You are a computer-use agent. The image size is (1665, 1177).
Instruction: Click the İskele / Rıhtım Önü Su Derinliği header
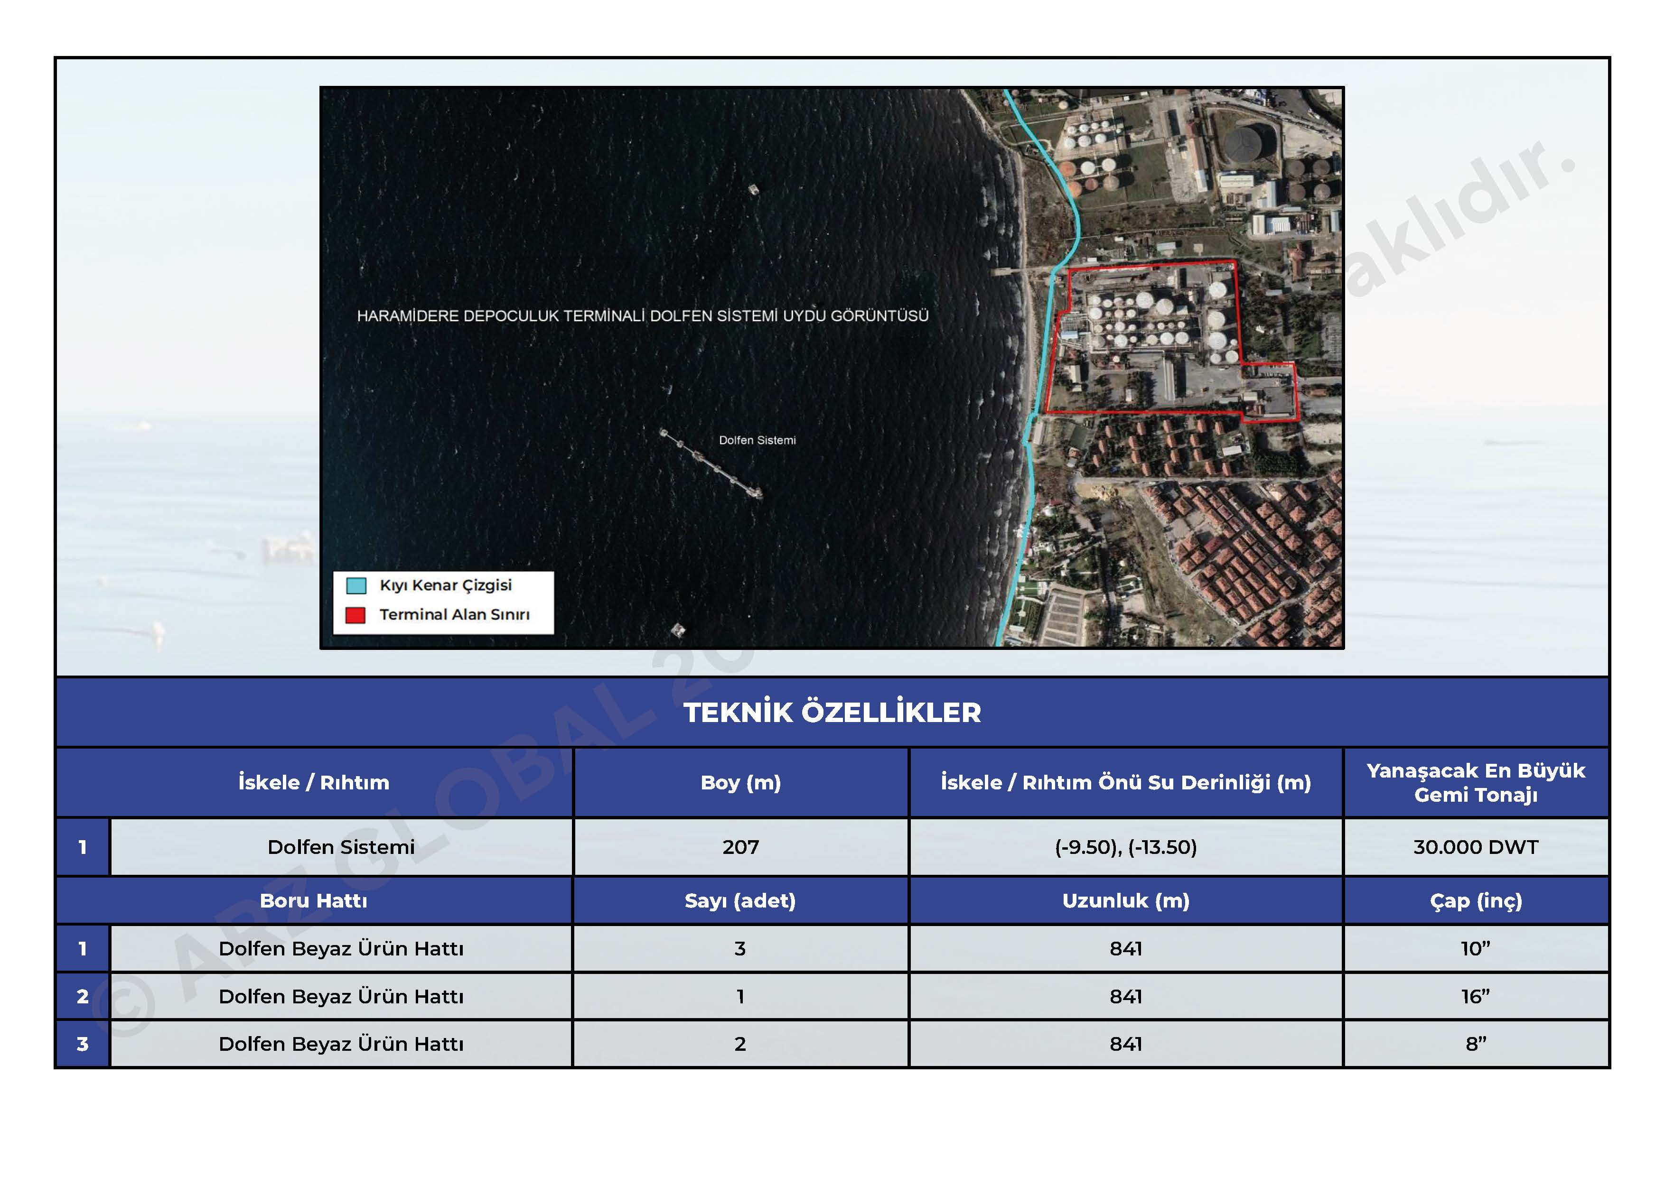(1126, 783)
